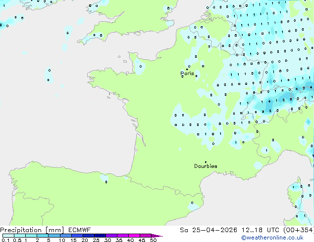Select legend swatch between 1 and 2
Viewport: 314px width, 242px height.
point(31,236)
